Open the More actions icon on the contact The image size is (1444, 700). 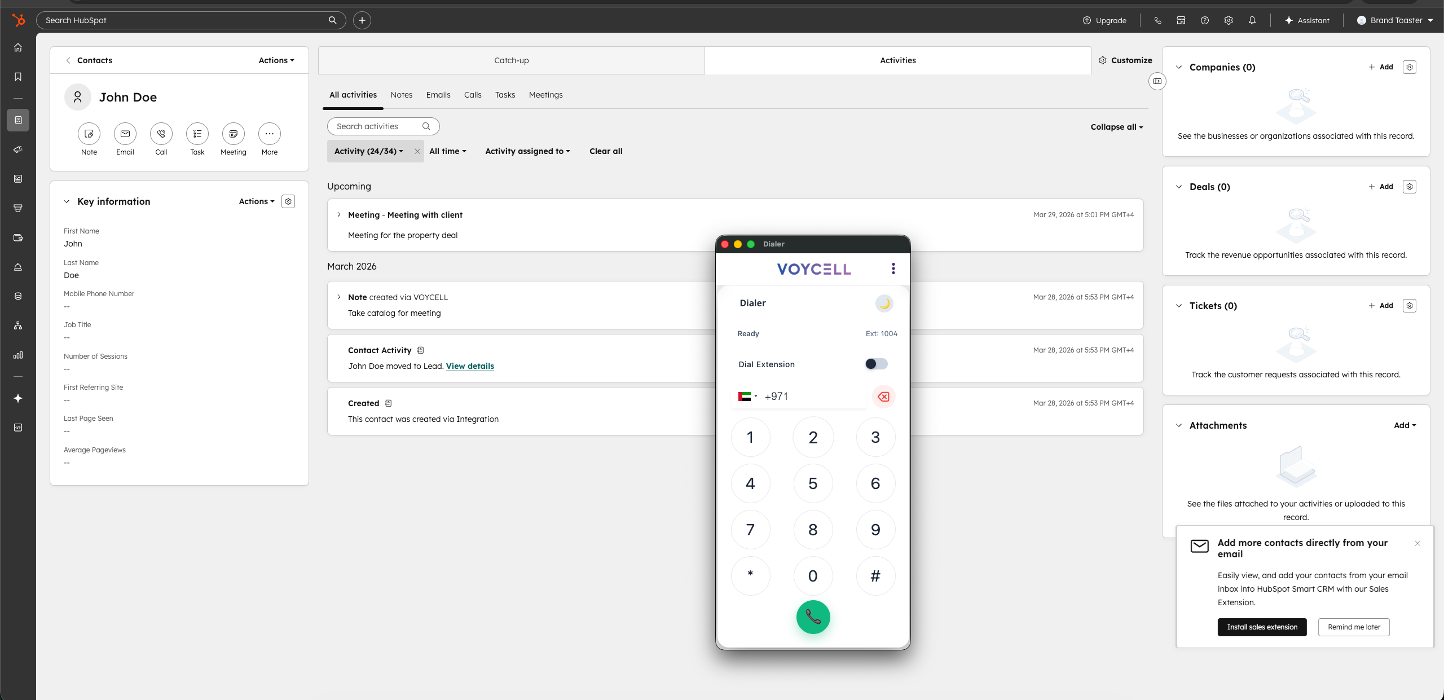[x=269, y=134]
